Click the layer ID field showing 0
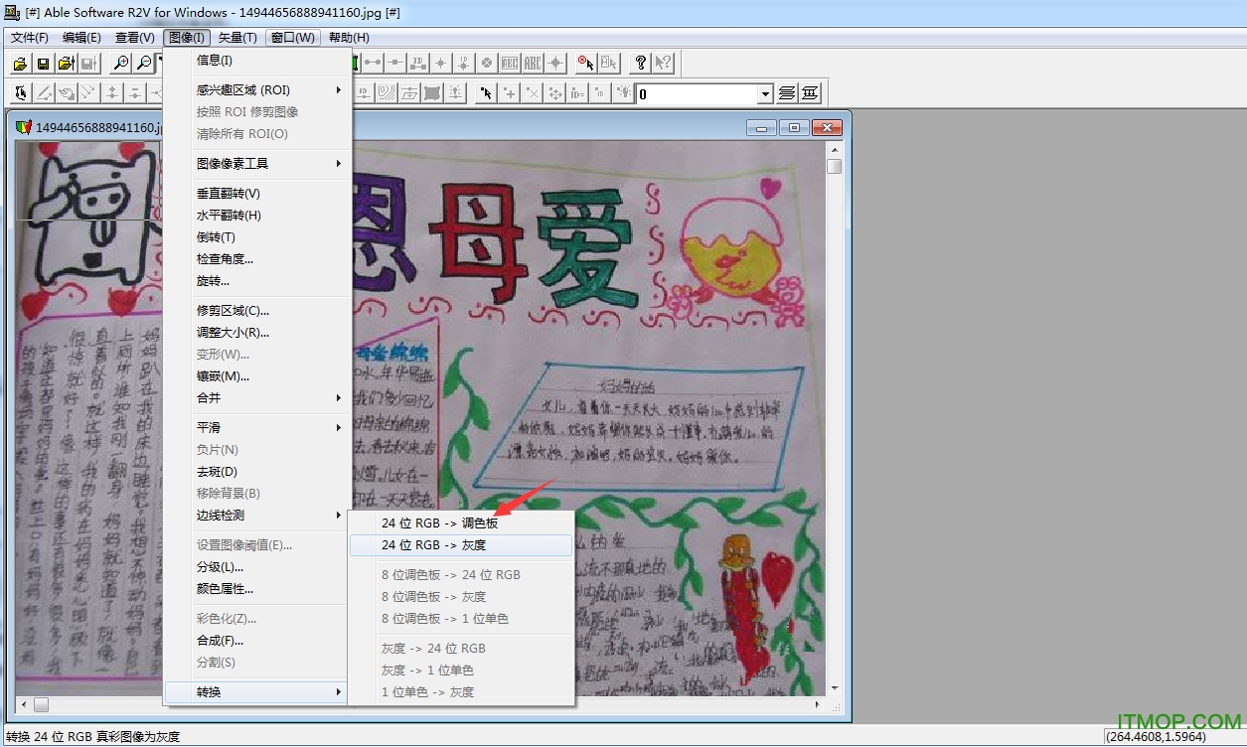This screenshot has height=747, width=1247. click(x=697, y=94)
